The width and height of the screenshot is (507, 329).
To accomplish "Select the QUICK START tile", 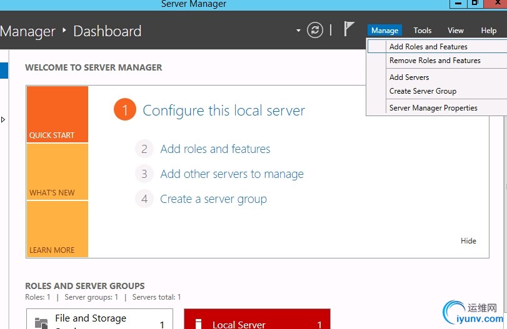I will click(58, 114).
